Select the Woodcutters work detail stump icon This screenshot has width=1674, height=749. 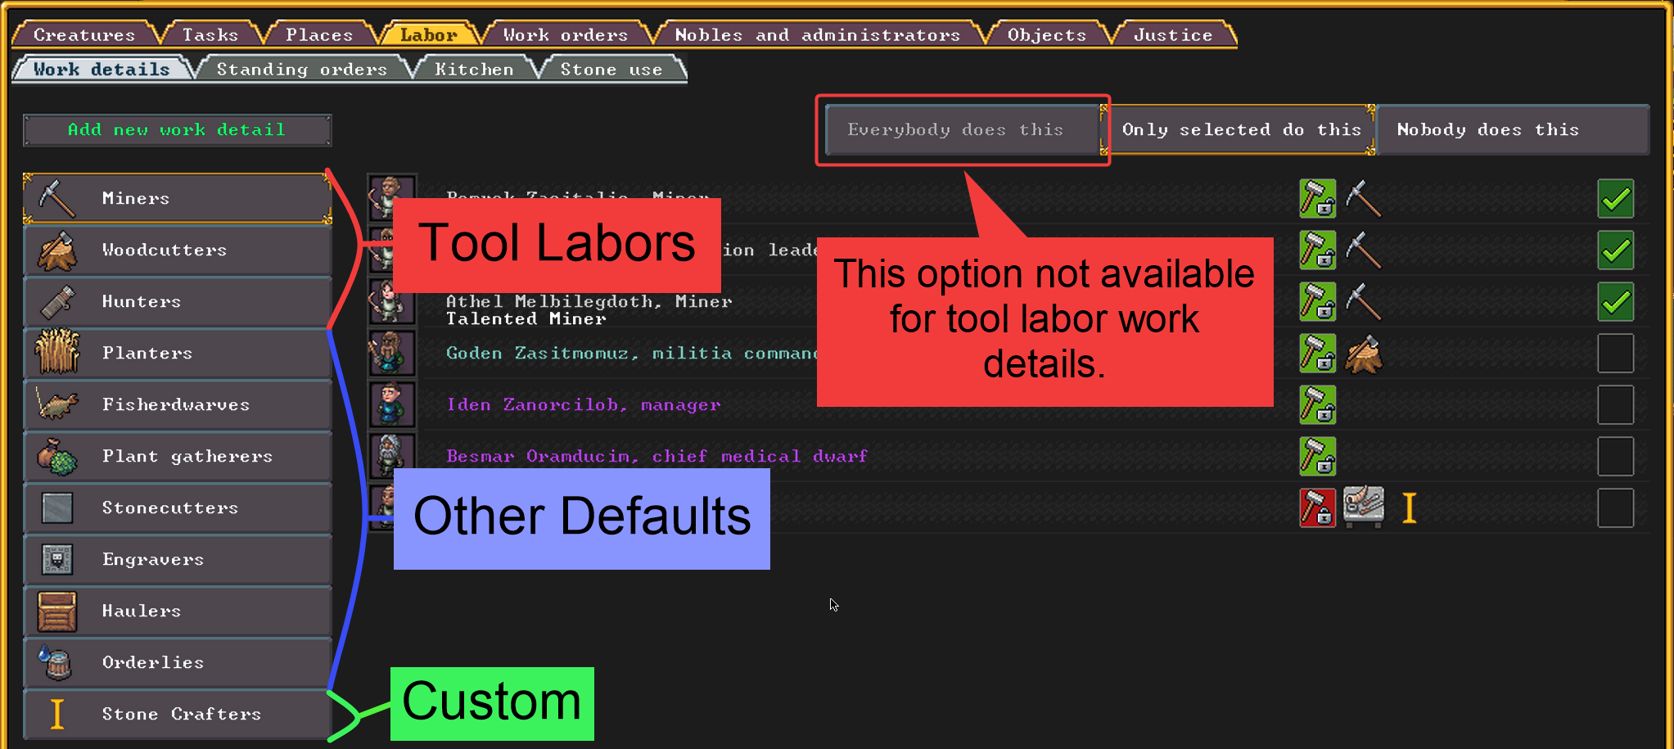[57, 250]
